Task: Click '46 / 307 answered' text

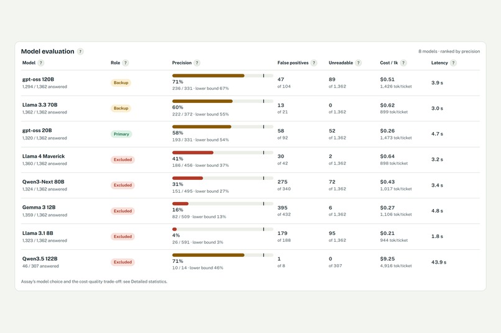Action: [x=40, y=266]
